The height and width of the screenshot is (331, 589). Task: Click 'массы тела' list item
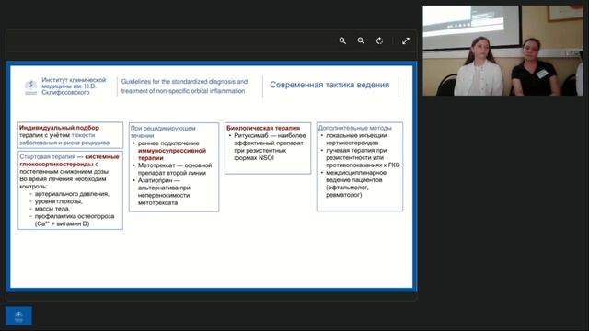click(52, 209)
